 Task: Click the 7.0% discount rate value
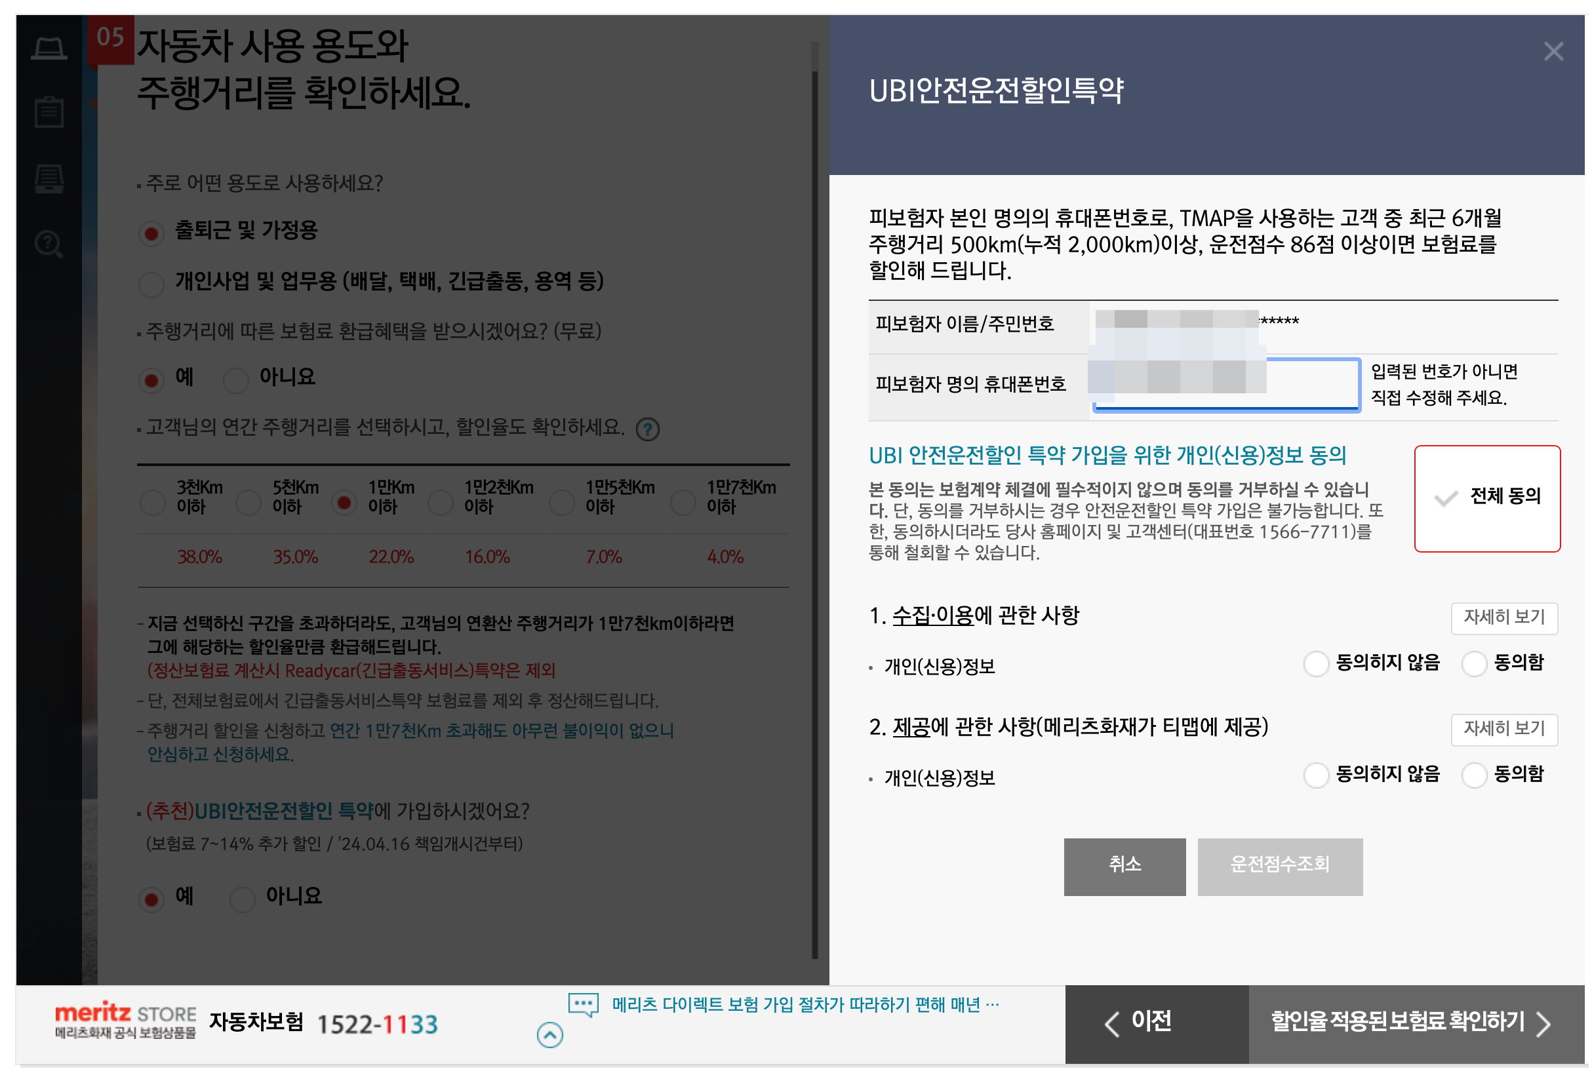[603, 557]
